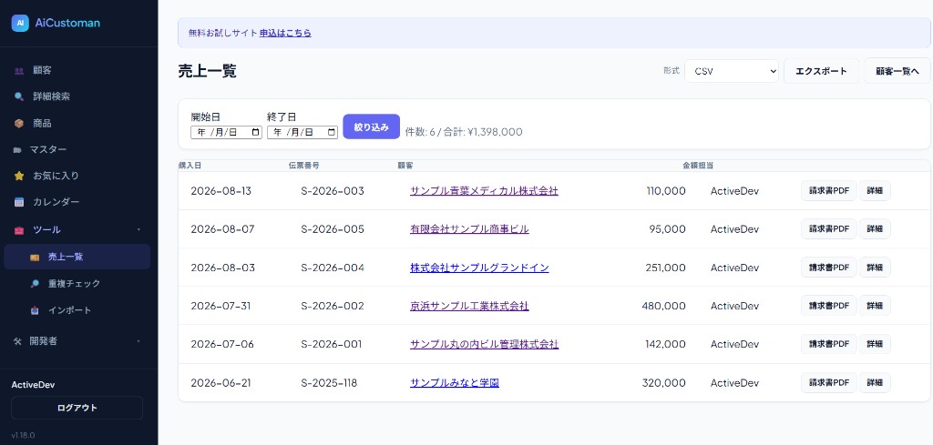Click the 伝票番号 column header

click(x=304, y=166)
